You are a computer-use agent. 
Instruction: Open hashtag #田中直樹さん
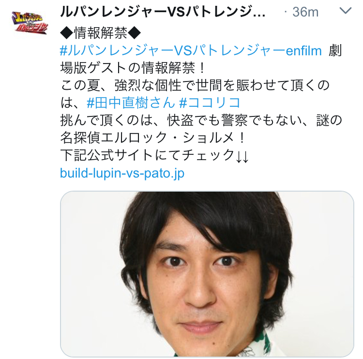coord(131,103)
